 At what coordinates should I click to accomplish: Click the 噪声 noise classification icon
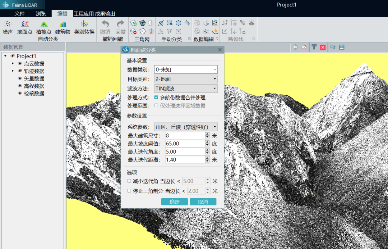[8, 24]
